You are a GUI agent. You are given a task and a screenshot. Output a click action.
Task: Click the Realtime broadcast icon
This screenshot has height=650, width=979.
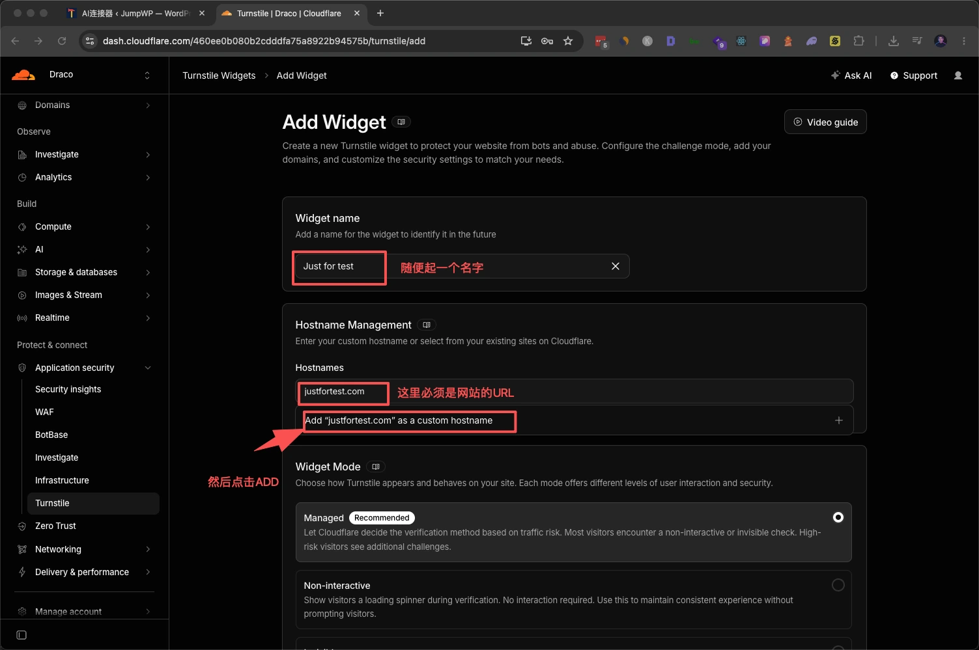coord(22,318)
